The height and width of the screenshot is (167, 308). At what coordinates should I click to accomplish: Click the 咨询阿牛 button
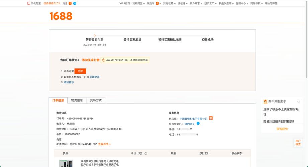click(282, 129)
